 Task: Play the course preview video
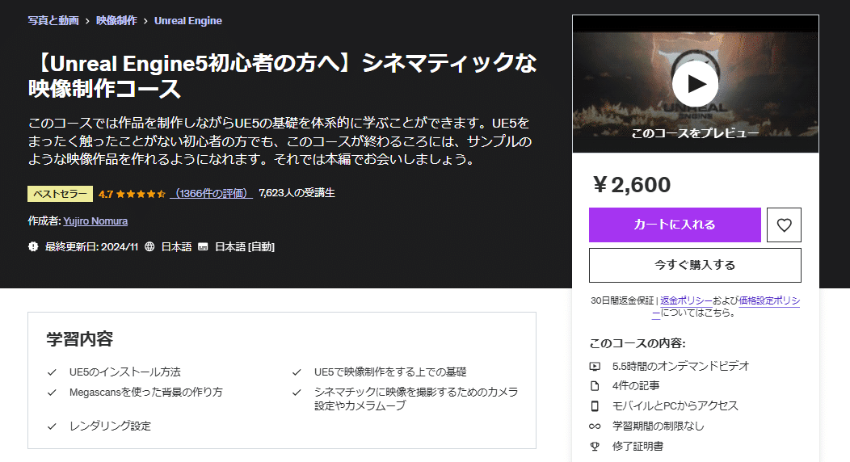695,83
